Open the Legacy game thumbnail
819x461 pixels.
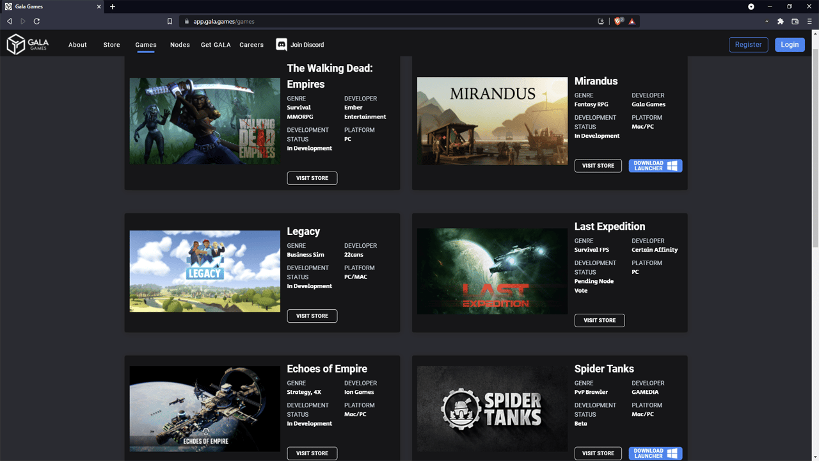[205, 271]
